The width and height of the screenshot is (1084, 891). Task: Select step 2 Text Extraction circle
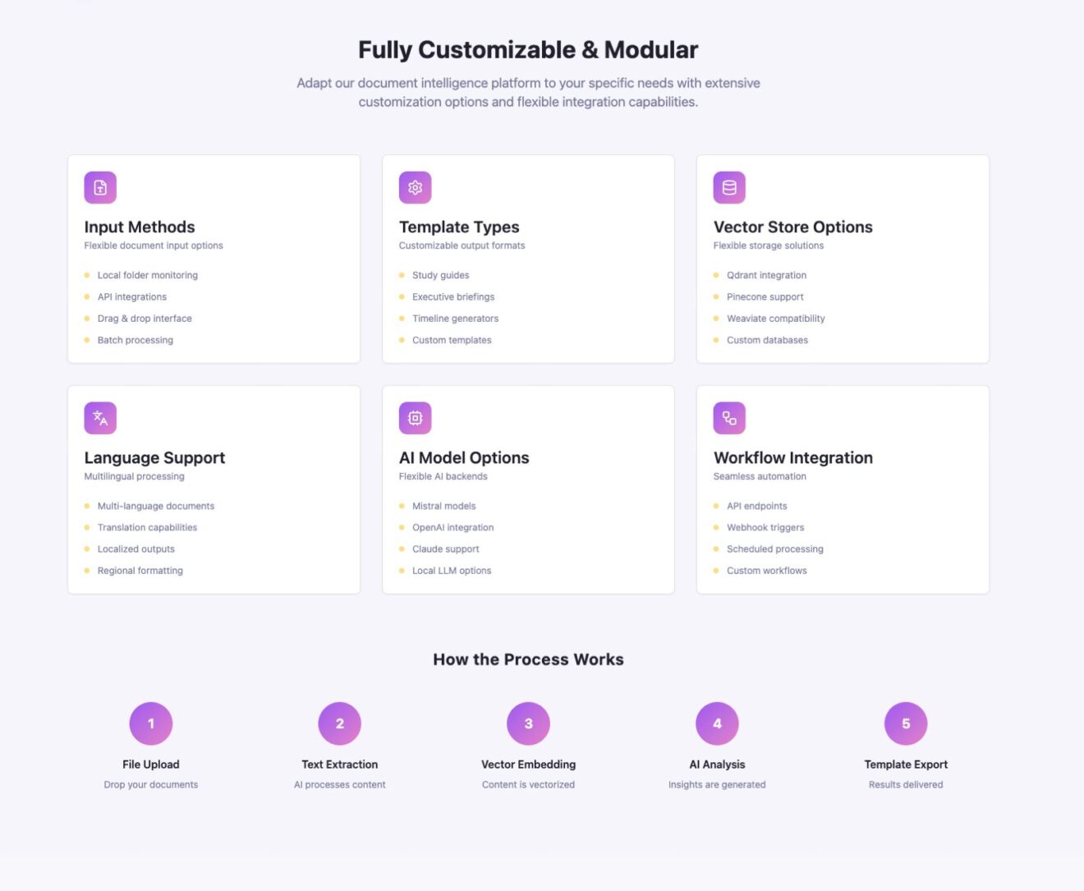(340, 723)
